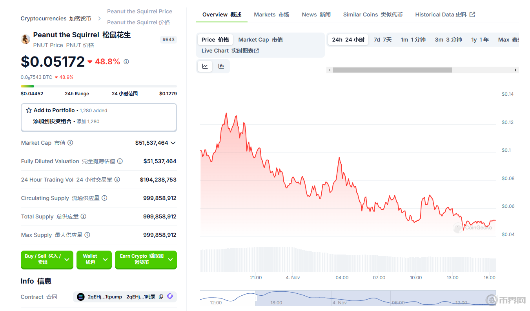Select the 3m time range

(x=448, y=40)
